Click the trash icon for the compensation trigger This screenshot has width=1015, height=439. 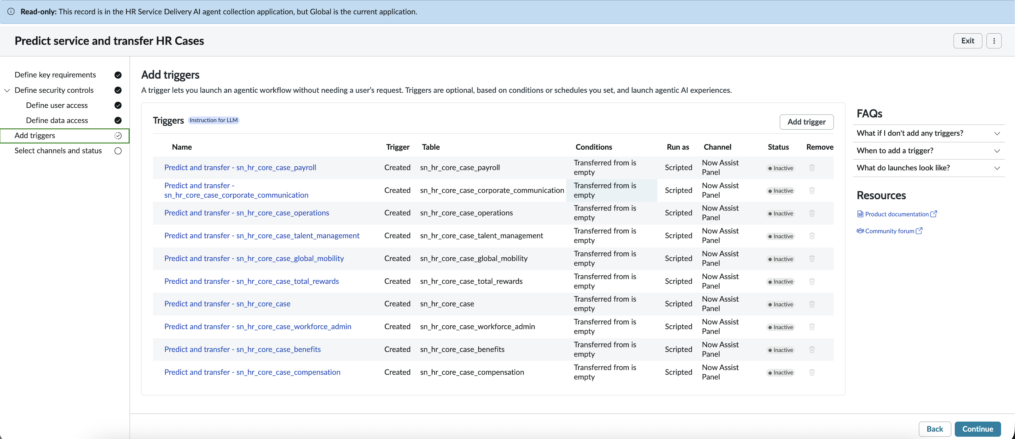(x=812, y=372)
